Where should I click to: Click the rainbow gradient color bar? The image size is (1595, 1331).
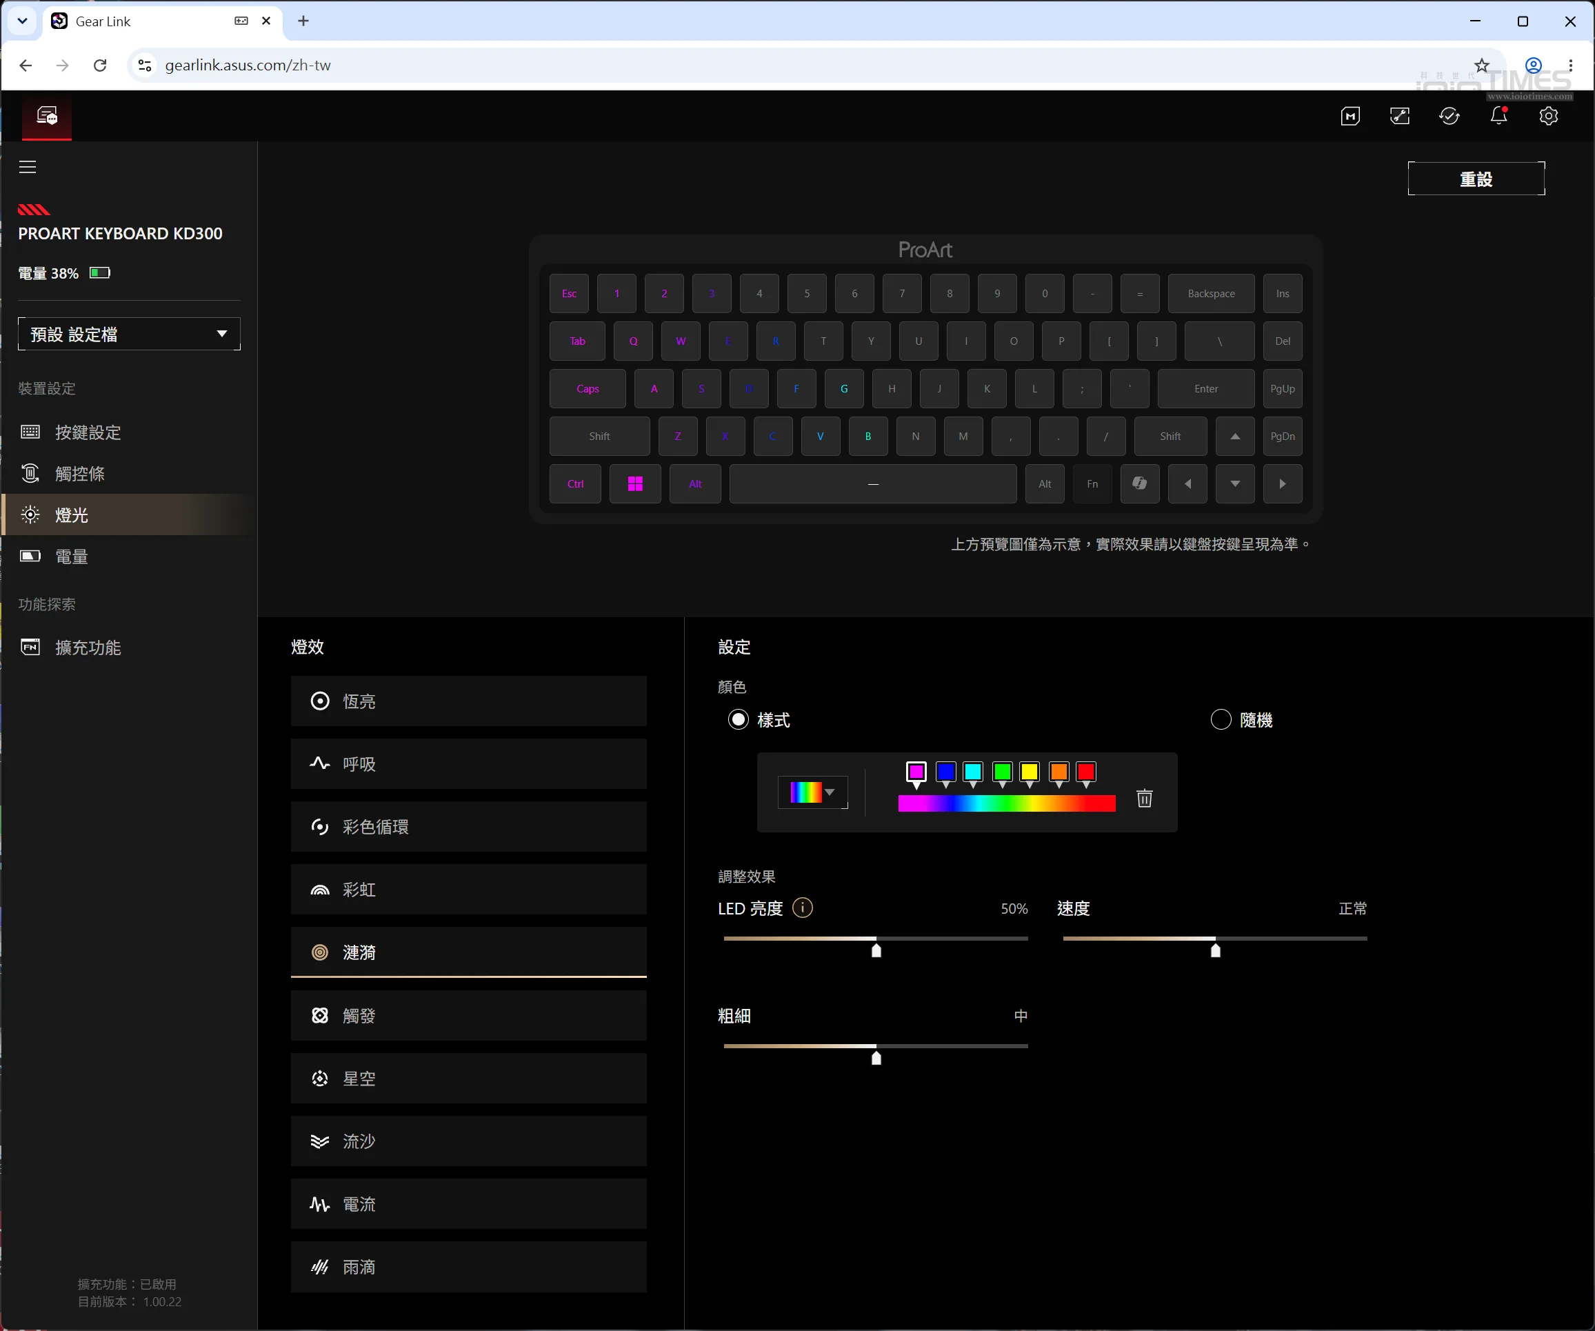point(1007,803)
